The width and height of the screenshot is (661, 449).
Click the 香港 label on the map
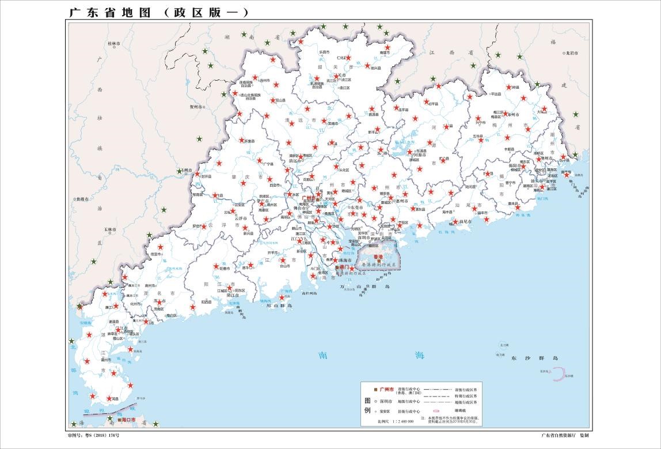point(378,256)
